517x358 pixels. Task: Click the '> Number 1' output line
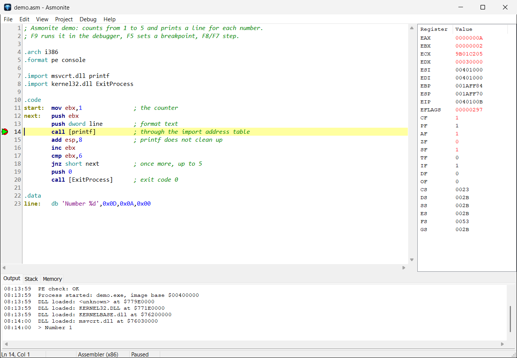(55, 328)
